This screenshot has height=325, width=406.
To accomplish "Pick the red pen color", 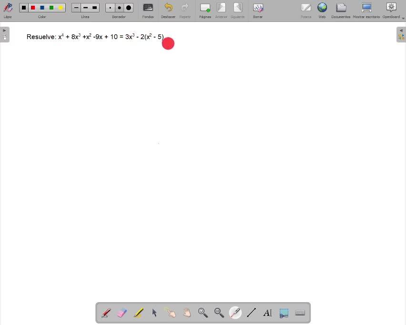I will (x=33, y=8).
